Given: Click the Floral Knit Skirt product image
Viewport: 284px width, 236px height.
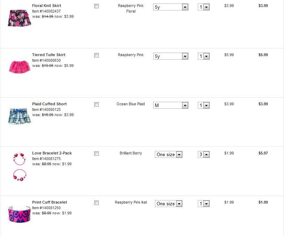Looking at the screenshot, I should point(20,18).
